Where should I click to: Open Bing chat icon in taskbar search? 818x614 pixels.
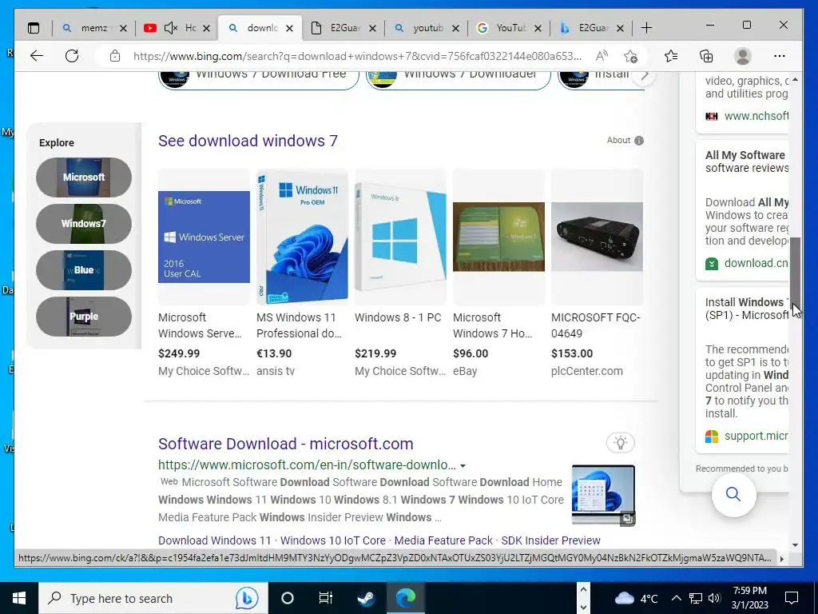point(246,598)
